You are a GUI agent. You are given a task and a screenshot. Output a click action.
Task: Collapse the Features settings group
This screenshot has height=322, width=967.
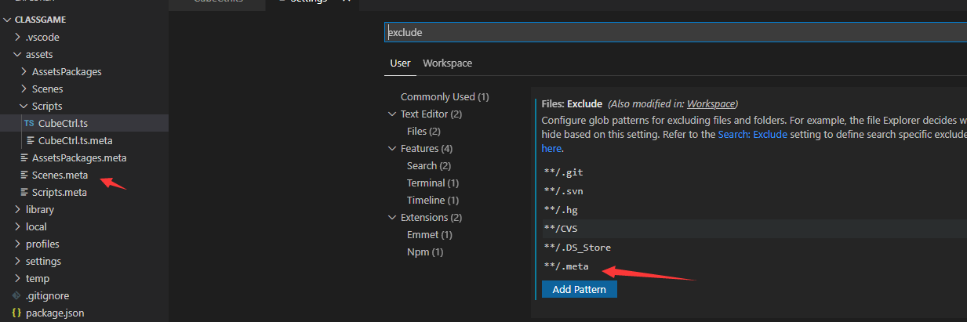point(393,148)
